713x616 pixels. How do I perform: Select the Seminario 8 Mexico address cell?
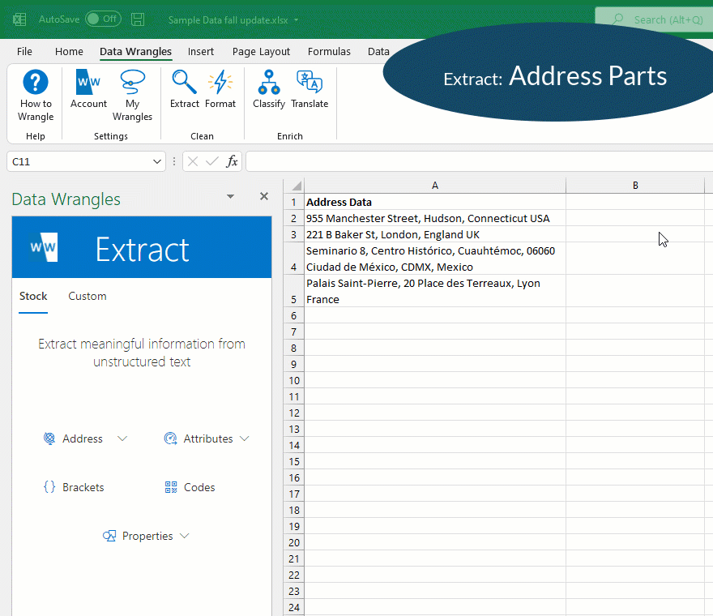435,259
